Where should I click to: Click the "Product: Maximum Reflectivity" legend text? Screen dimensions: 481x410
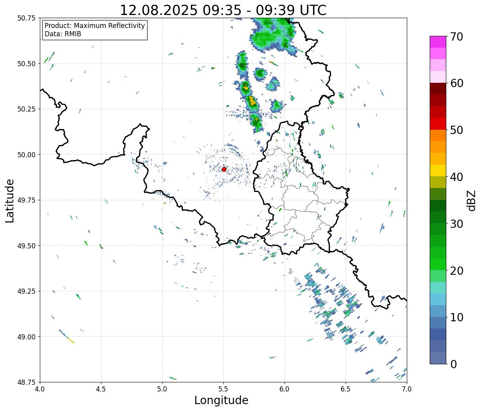[x=95, y=26]
